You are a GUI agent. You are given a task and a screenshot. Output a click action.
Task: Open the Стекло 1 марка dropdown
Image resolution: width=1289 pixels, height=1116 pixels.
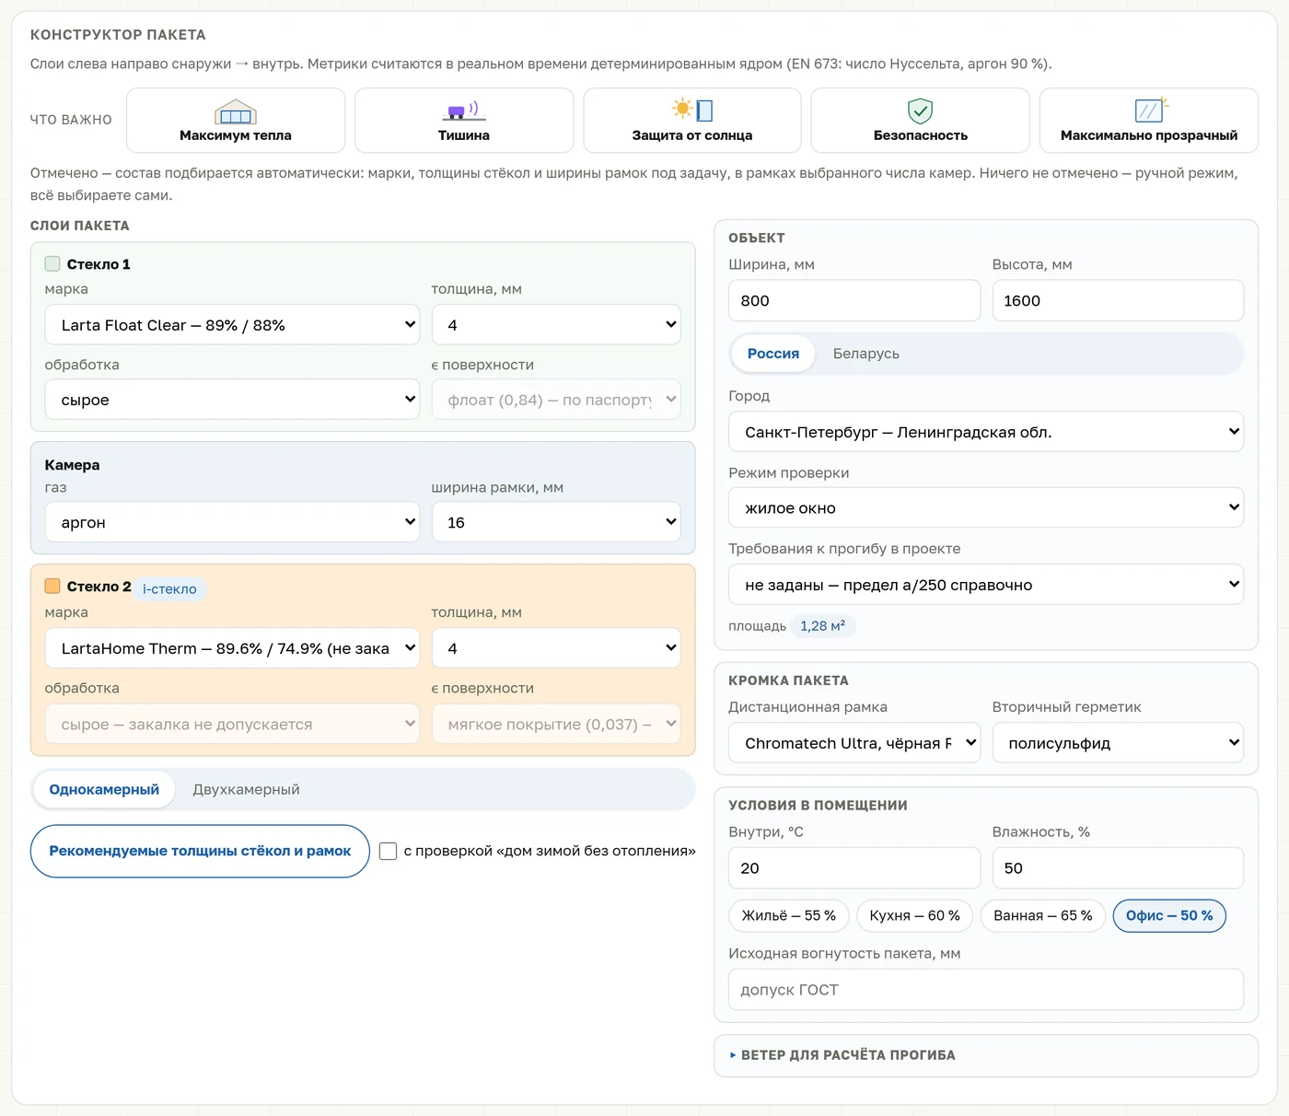[x=232, y=325]
